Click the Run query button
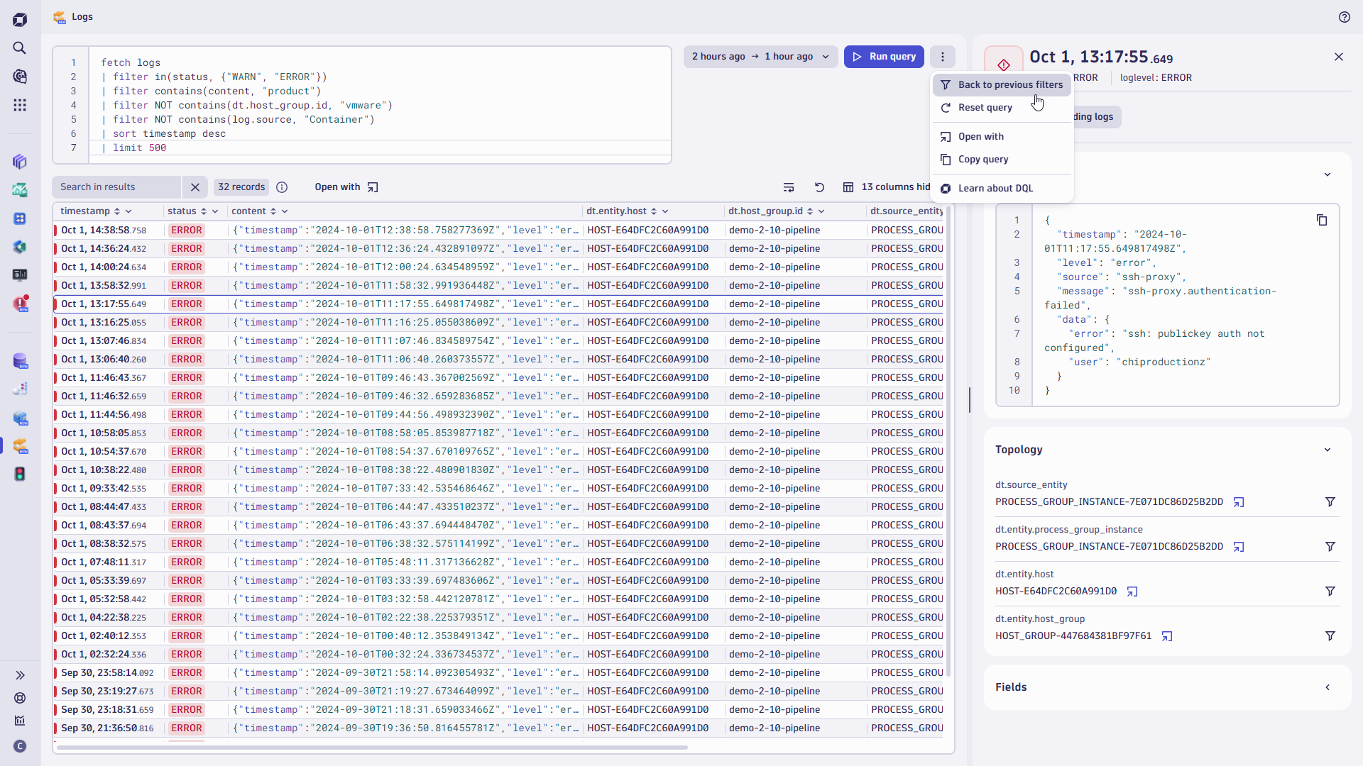This screenshot has height=766, width=1363. tap(885, 57)
